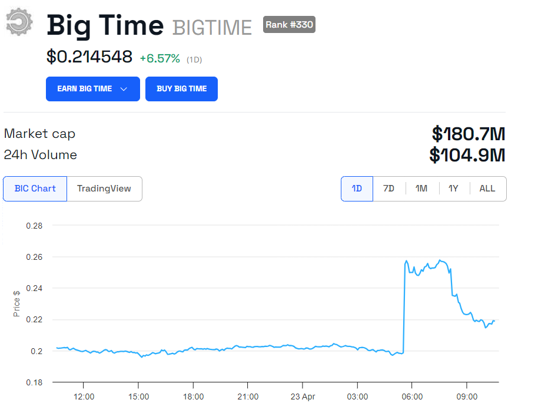This screenshot has width=548, height=403.
Task: Expand the Earn Big Time dropdown chevron
Action: coord(124,89)
